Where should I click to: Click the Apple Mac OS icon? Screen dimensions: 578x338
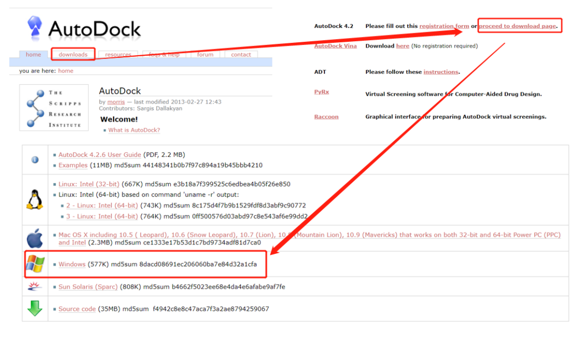(x=35, y=238)
